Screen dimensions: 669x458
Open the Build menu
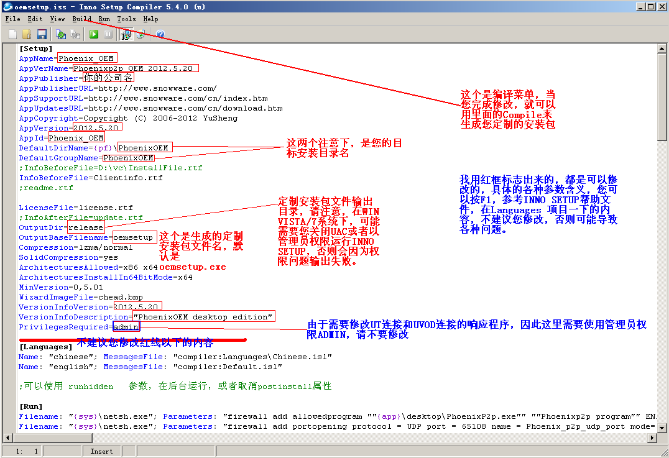coord(82,19)
